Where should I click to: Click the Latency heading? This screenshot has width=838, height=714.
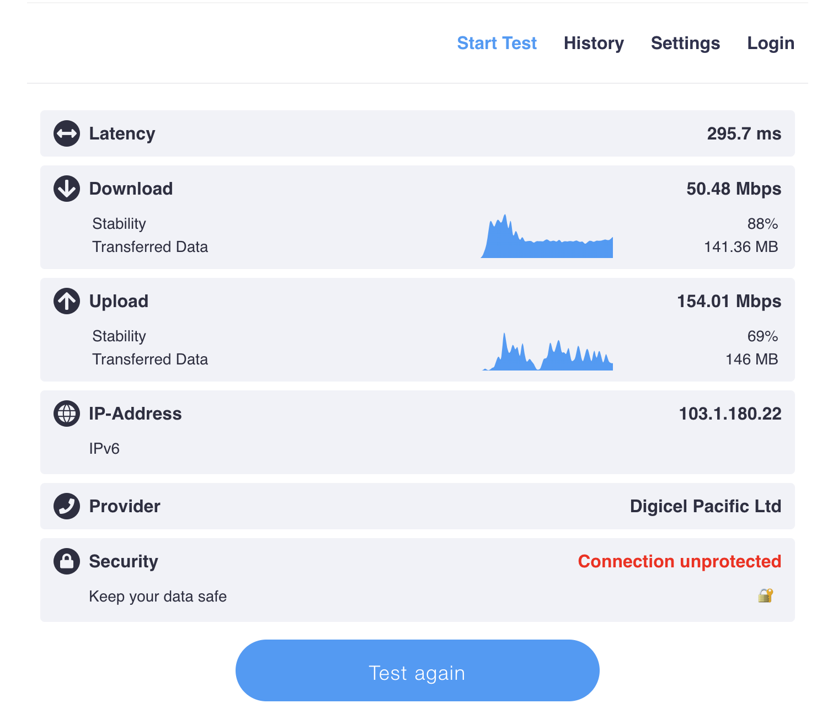point(122,133)
